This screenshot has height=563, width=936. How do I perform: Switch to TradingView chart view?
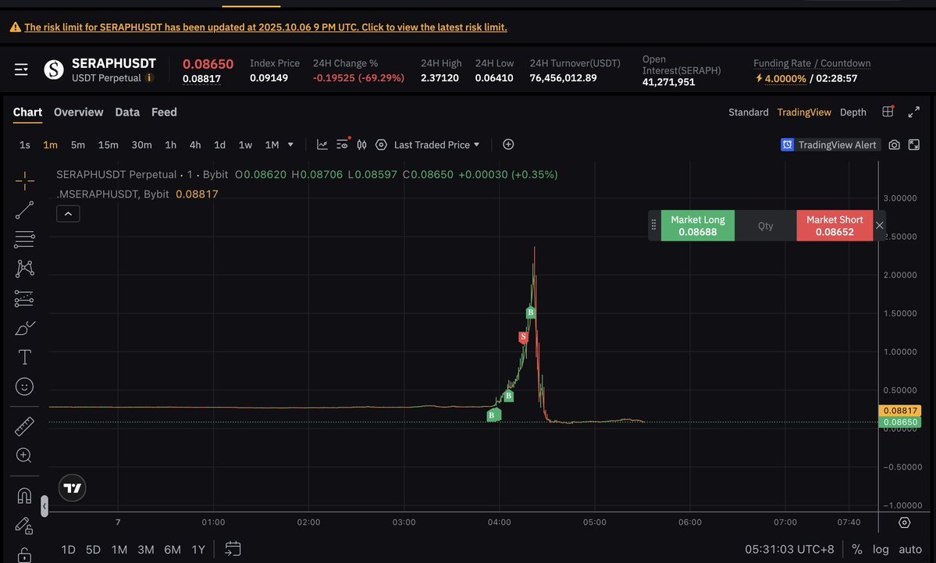pos(804,112)
